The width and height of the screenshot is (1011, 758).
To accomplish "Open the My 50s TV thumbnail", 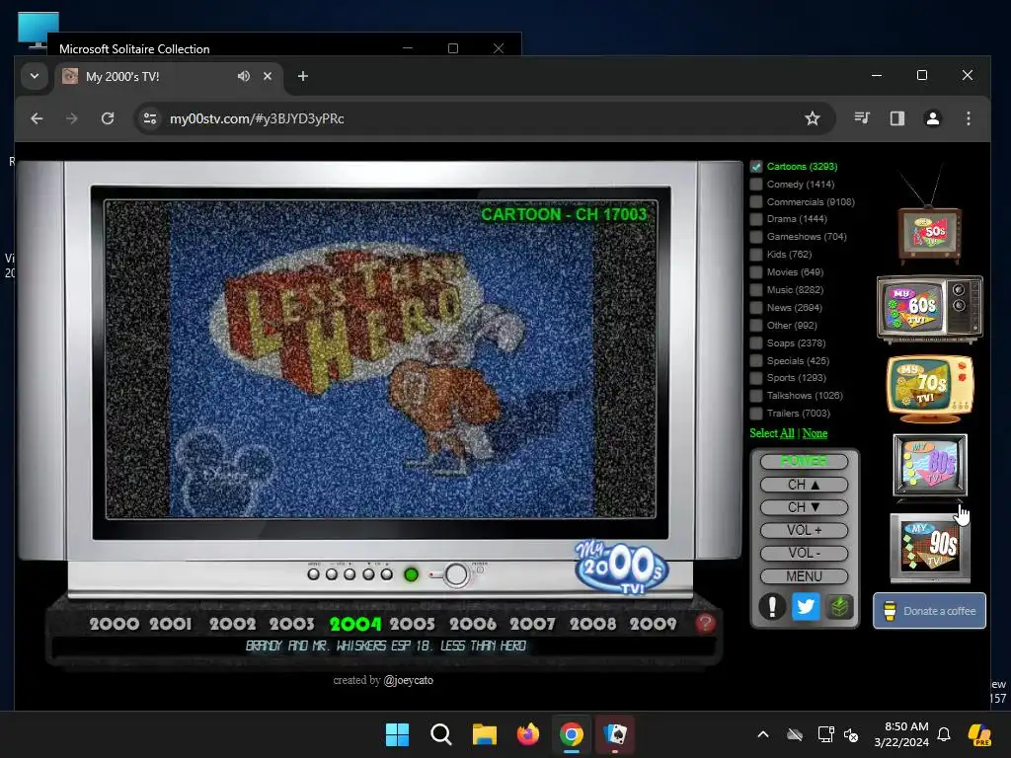I will 929,234.
